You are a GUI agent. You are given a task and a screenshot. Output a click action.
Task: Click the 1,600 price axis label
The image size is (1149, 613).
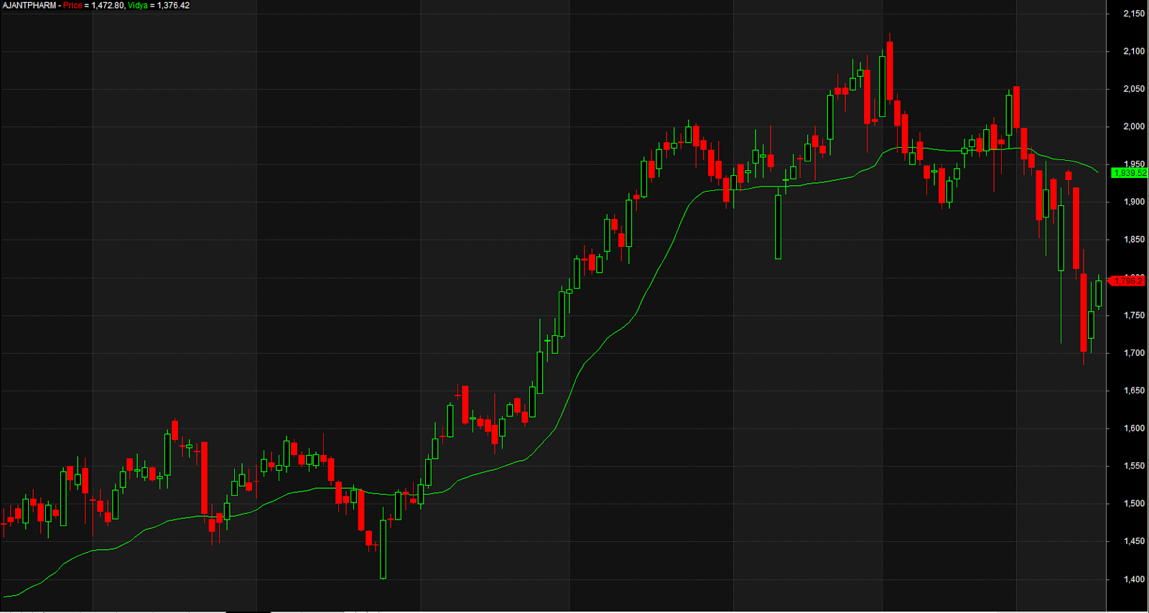1134,429
